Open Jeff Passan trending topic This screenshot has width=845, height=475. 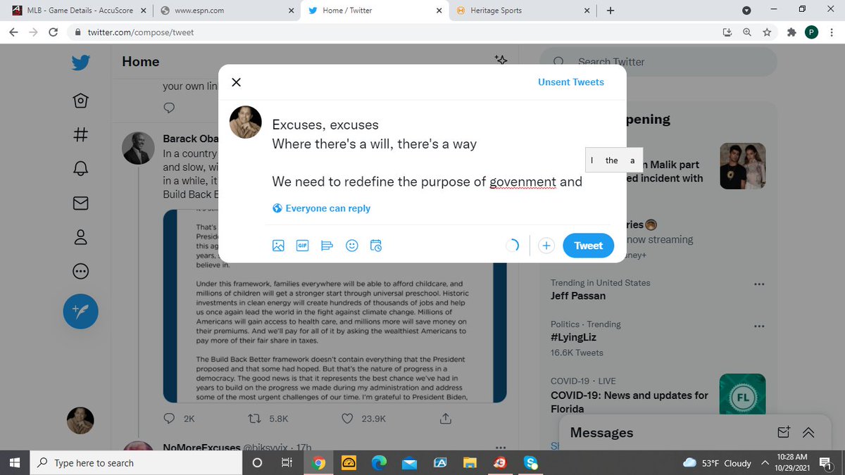click(578, 296)
